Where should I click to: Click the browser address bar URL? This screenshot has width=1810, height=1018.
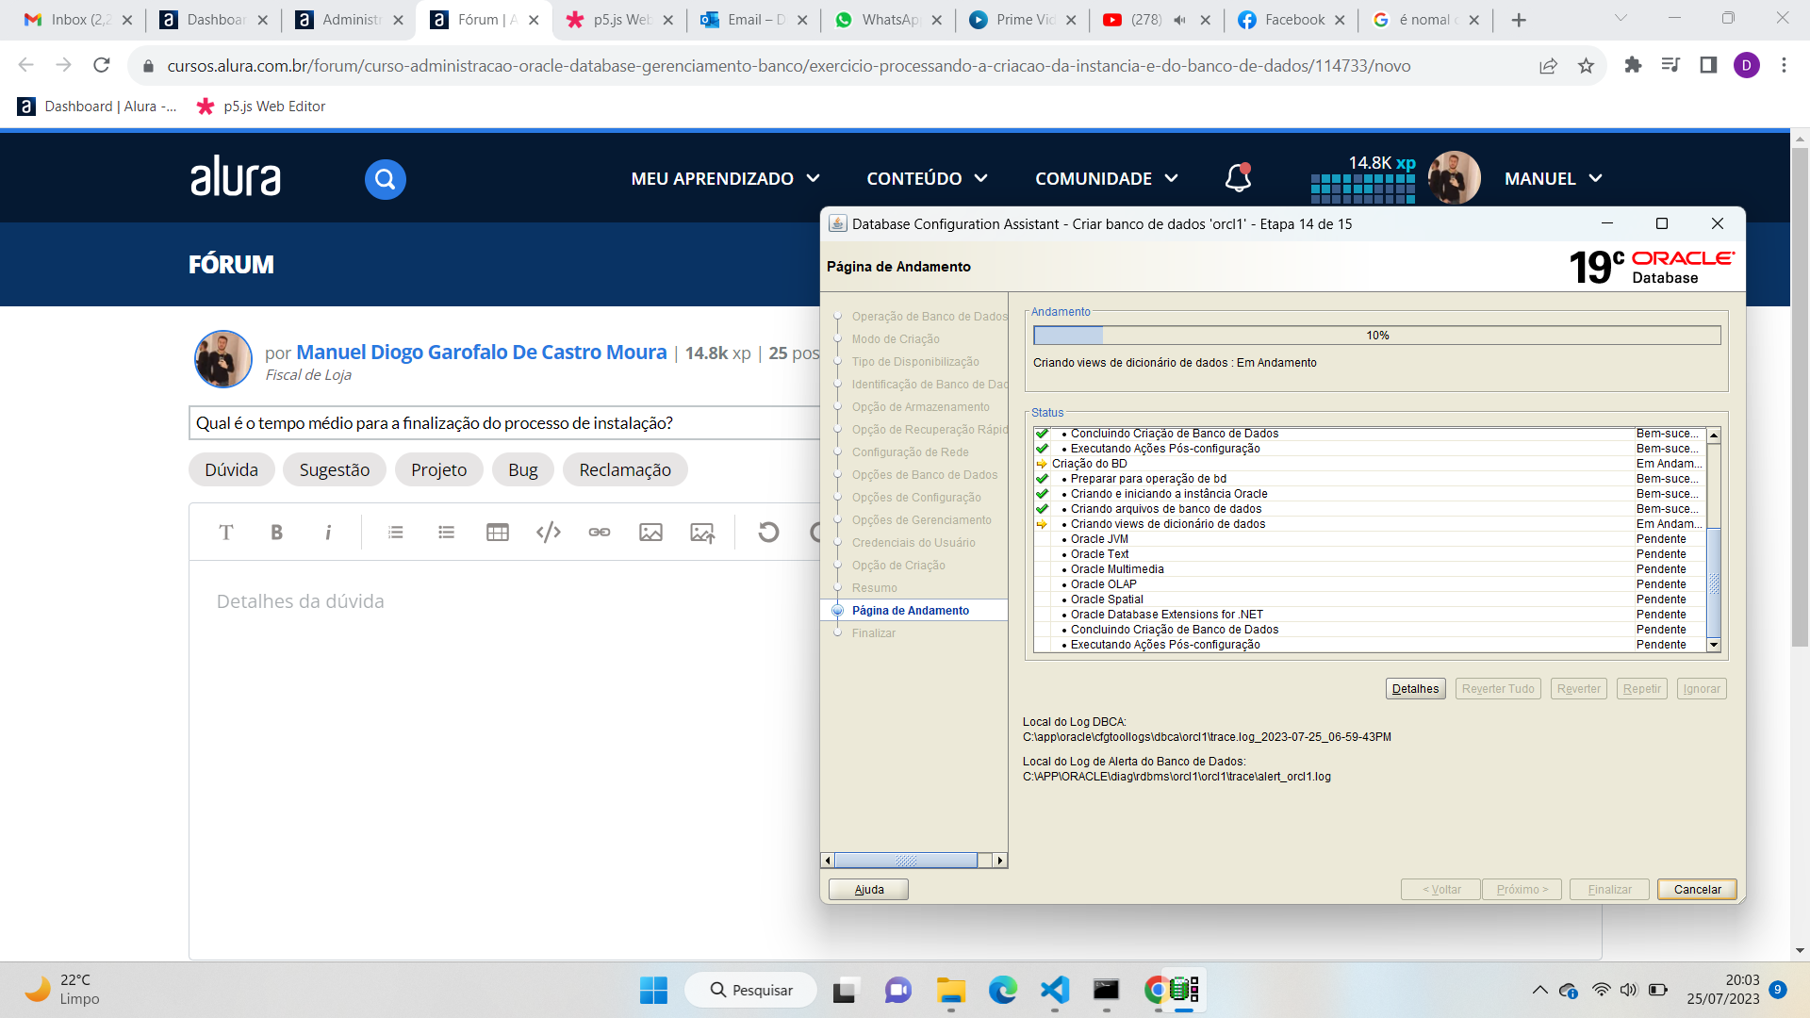click(788, 65)
